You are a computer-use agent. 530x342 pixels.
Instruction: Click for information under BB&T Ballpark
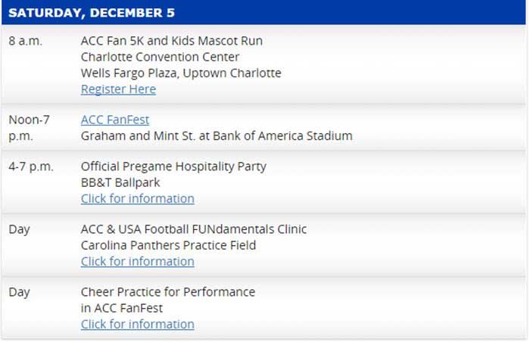point(137,198)
